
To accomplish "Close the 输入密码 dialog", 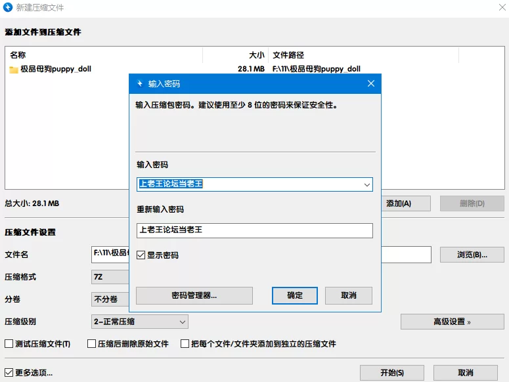I will tap(371, 83).
